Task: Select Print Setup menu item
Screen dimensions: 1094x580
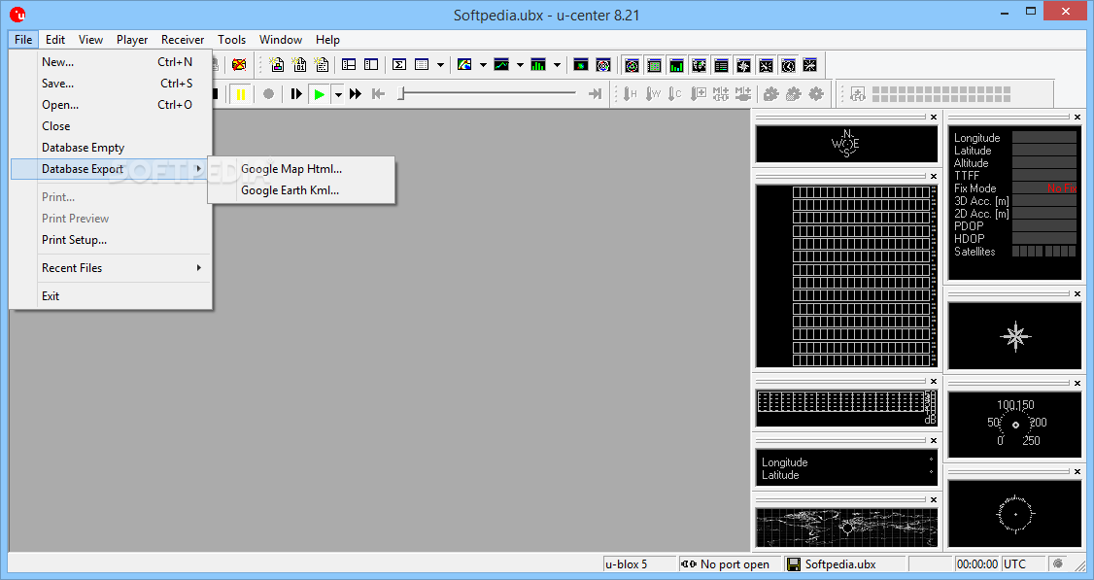Action: (x=111, y=239)
